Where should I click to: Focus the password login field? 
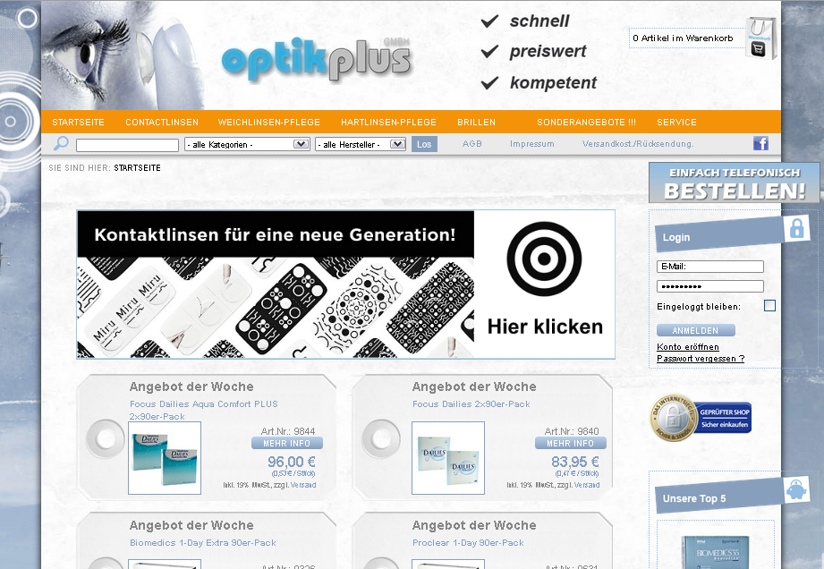pyautogui.click(x=710, y=286)
